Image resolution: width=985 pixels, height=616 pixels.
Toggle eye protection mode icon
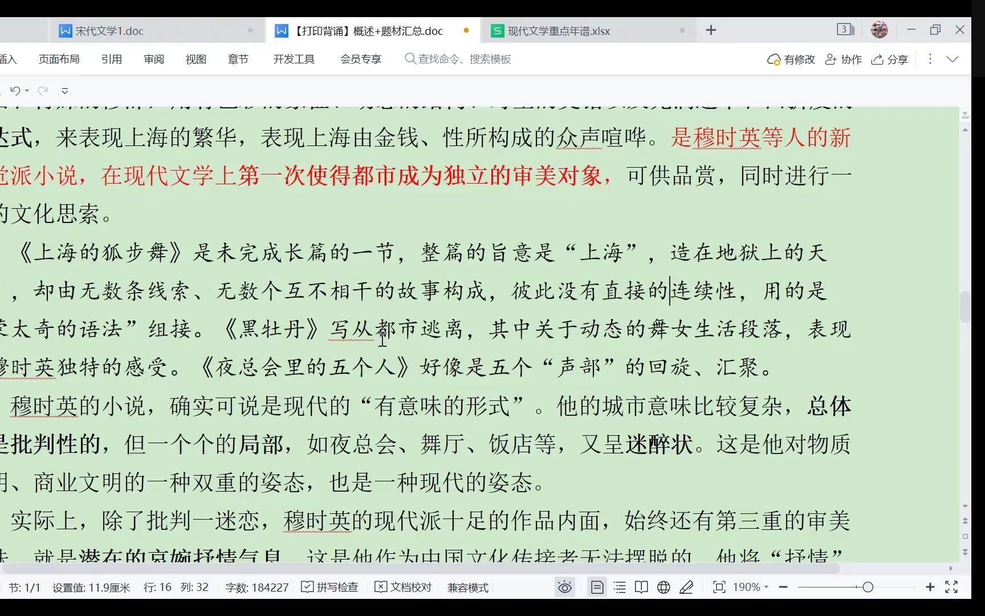(x=565, y=587)
